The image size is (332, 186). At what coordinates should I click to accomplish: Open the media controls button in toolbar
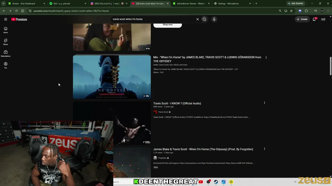[x=315, y=11]
